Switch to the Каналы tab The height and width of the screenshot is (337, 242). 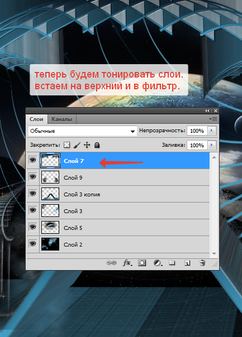[61, 119]
